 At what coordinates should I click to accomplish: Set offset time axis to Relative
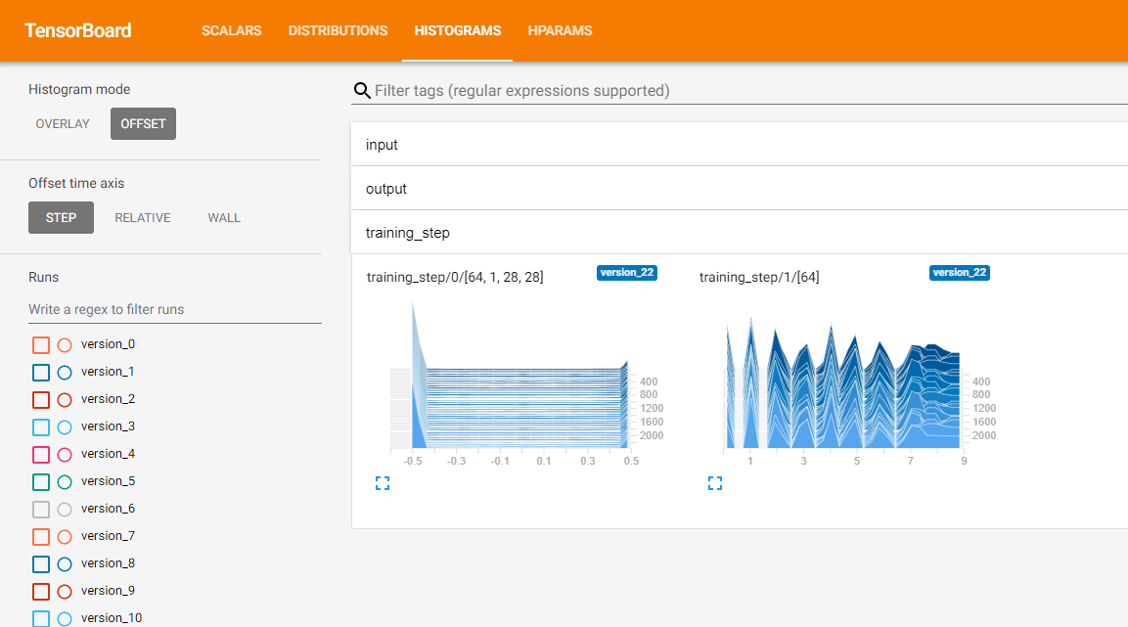click(x=143, y=218)
